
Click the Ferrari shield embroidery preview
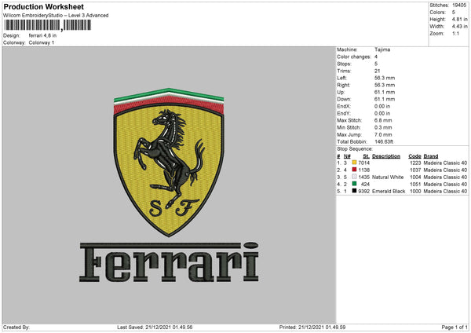[169, 163]
